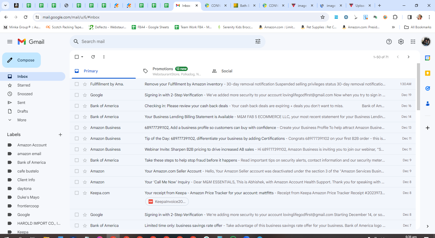Open Gmail main menu hamburger icon
435x238 pixels.
pyautogui.click(x=10, y=42)
